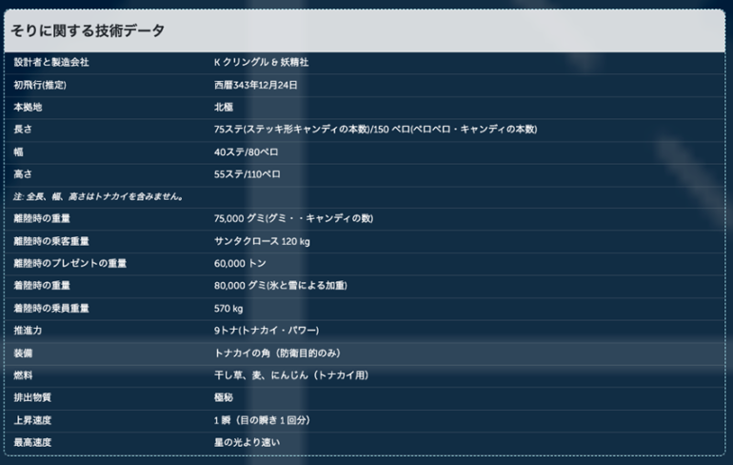Select the 60,000 トン present weight value
This screenshot has height=465, width=733.
(240, 263)
